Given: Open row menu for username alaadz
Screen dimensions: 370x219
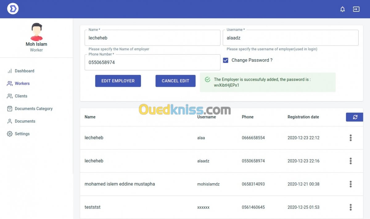Looking at the screenshot, I should point(351,161).
